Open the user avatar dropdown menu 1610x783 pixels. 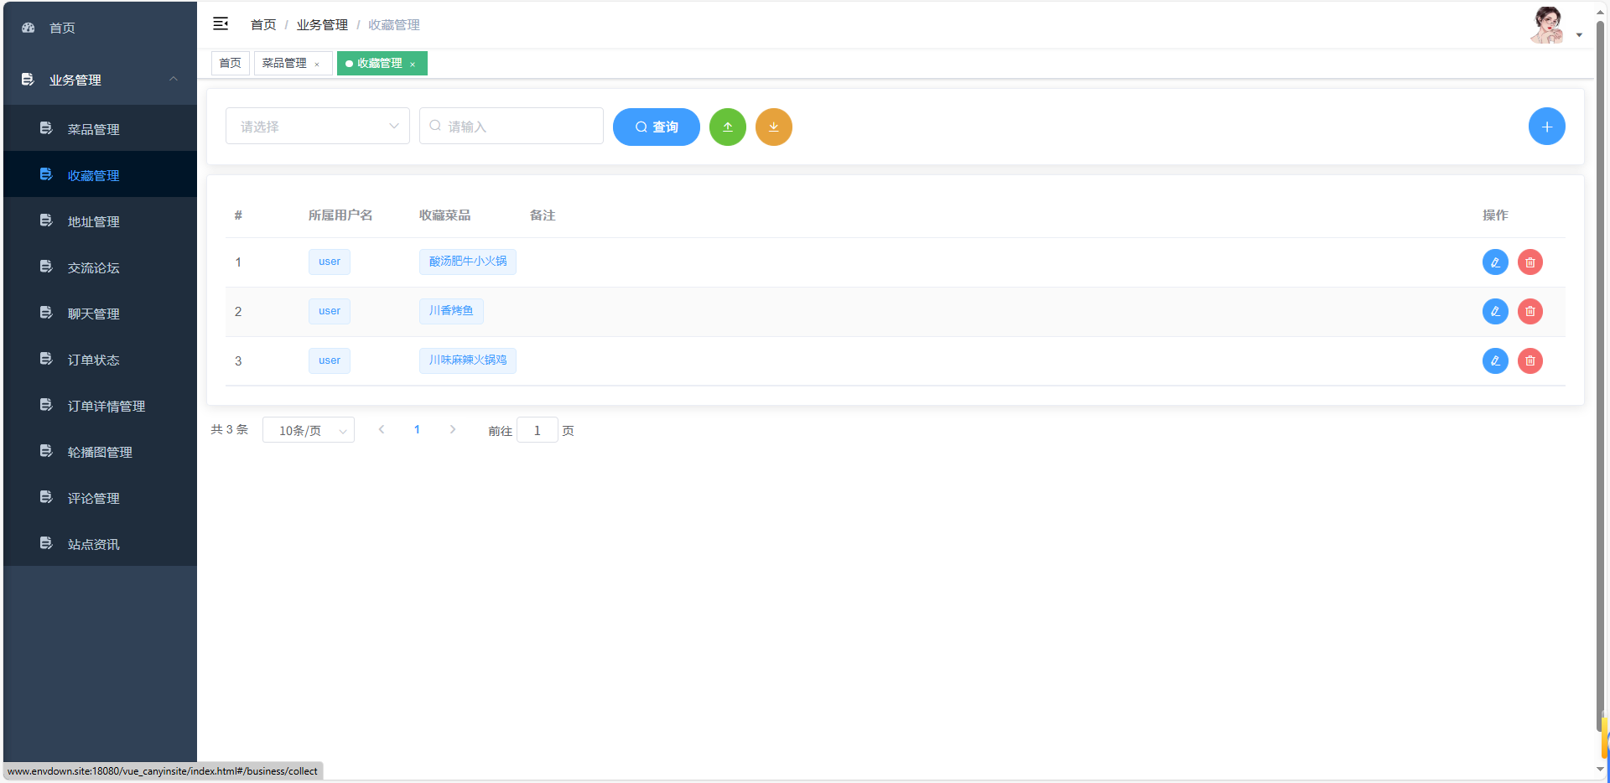click(1547, 25)
